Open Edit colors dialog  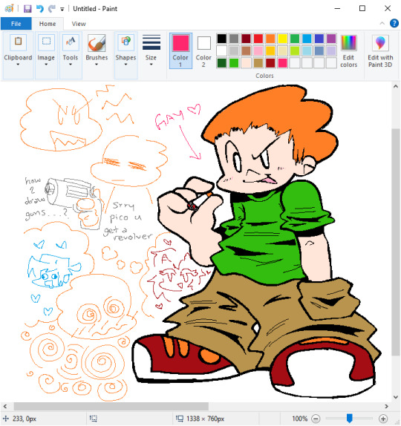pos(348,51)
